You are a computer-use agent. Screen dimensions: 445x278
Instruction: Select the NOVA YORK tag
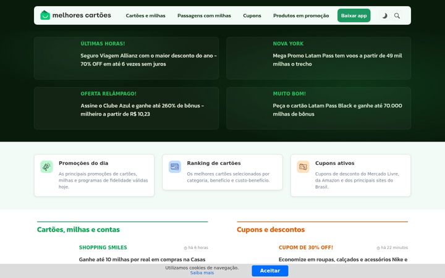point(288,44)
